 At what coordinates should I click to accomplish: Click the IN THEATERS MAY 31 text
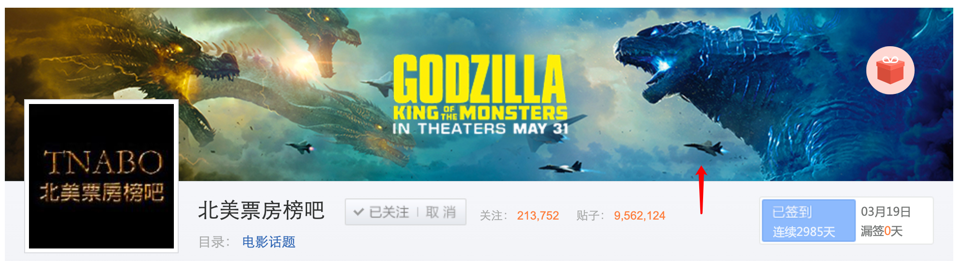pyautogui.click(x=480, y=129)
